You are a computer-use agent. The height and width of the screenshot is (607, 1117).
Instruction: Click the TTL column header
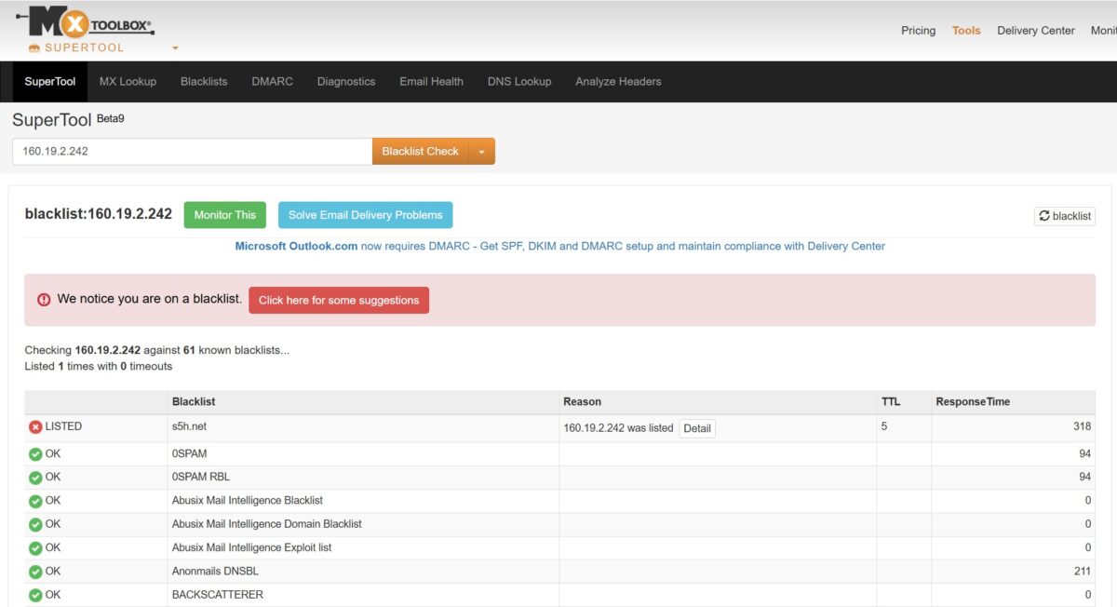891,402
